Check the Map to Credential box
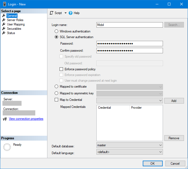This screenshot has width=188, height=169. point(56,100)
